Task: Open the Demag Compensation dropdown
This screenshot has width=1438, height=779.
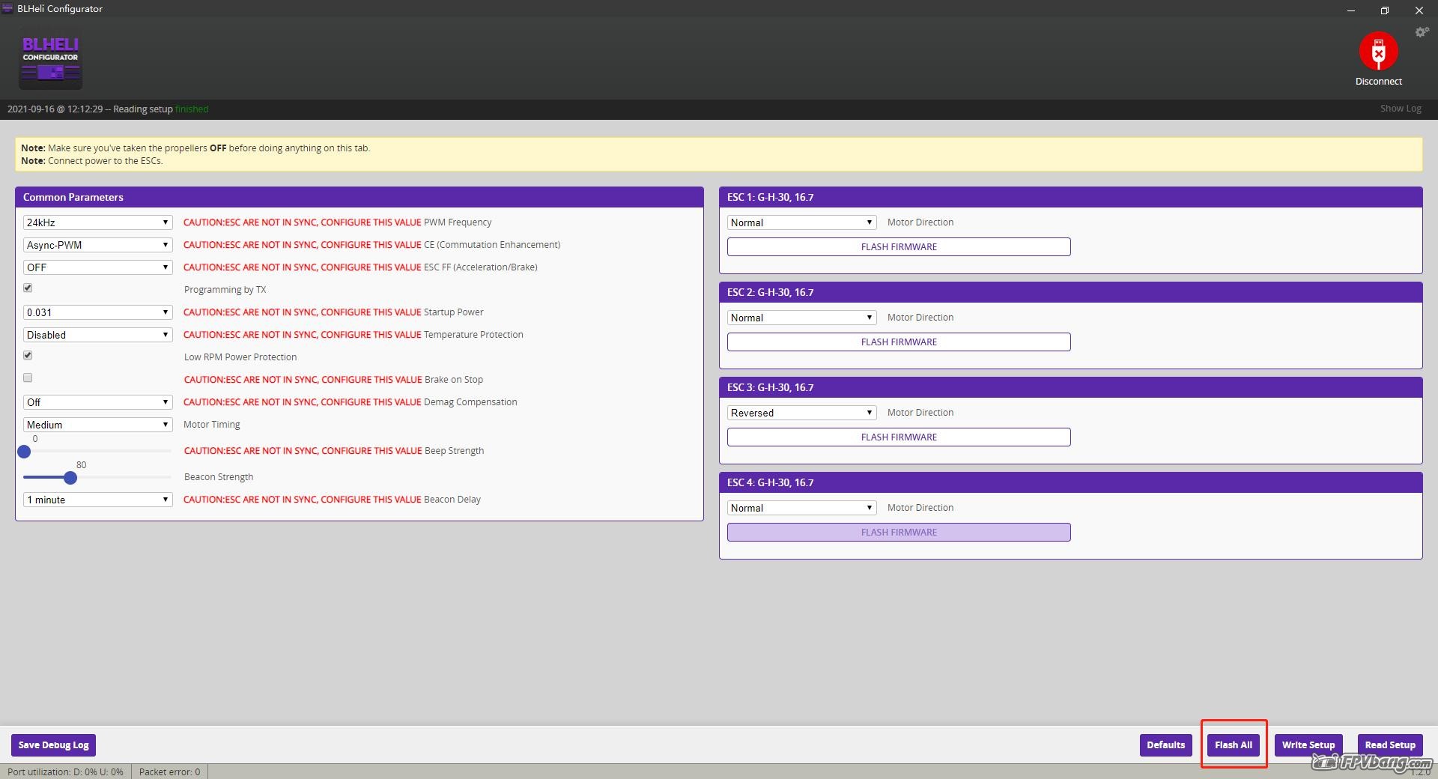Action: pos(98,402)
